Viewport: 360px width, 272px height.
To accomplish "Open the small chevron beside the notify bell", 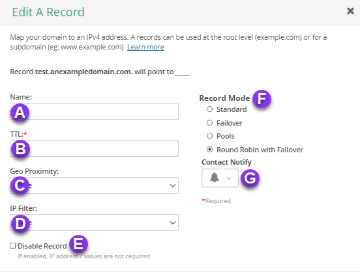I will (x=228, y=178).
